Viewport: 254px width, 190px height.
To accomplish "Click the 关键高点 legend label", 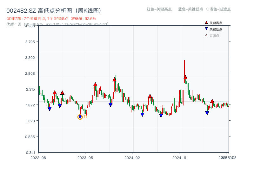I will tap(216, 23).
